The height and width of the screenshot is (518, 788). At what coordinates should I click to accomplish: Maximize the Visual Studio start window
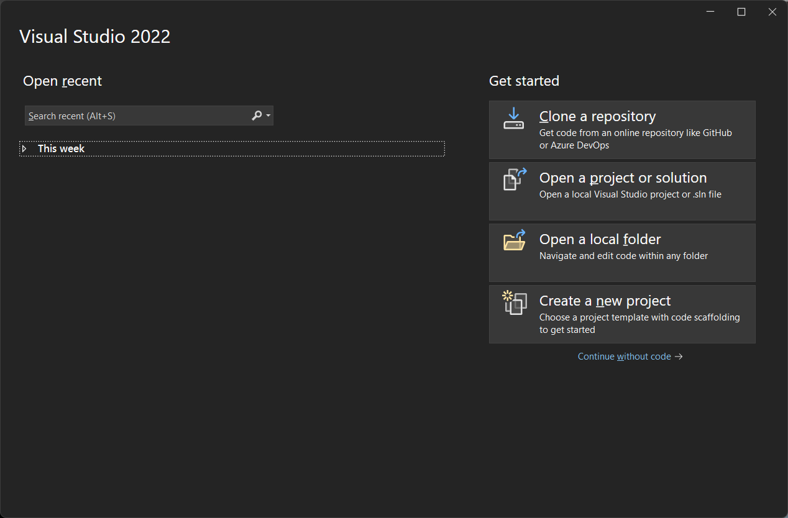click(x=741, y=12)
